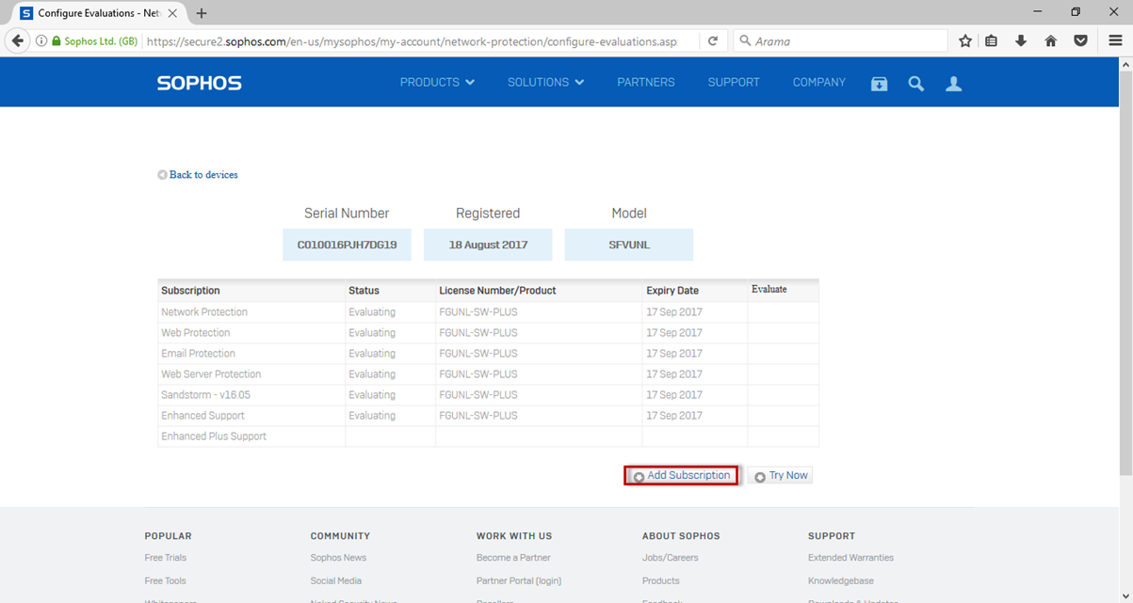1133x603 pixels.
Task: Bookmark this page with star icon
Action: [x=965, y=41]
